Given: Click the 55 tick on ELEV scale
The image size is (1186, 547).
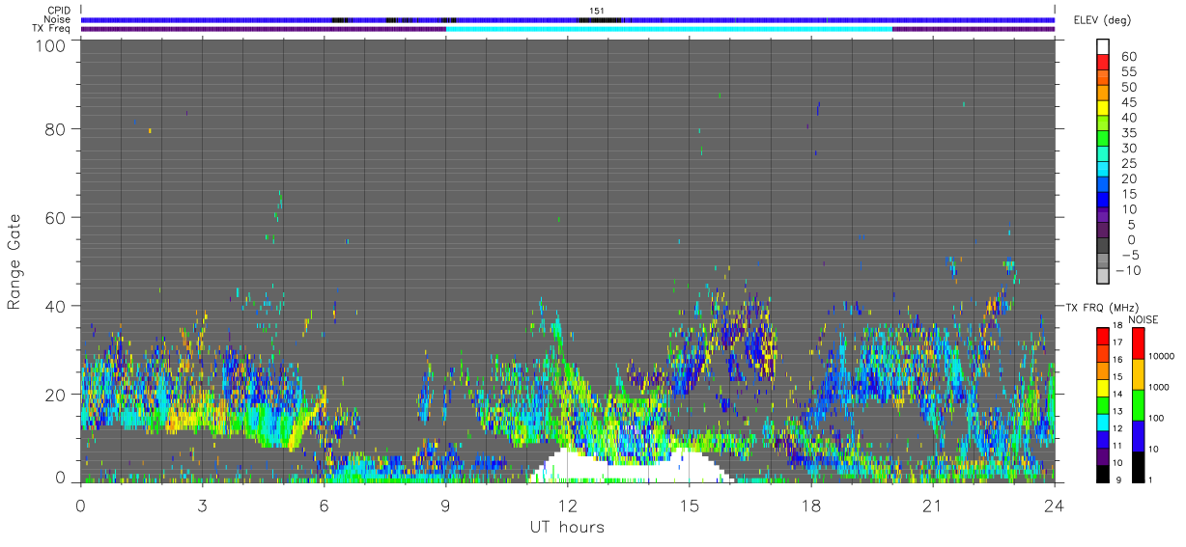Looking at the screenshot, I should coord(1127,71).
